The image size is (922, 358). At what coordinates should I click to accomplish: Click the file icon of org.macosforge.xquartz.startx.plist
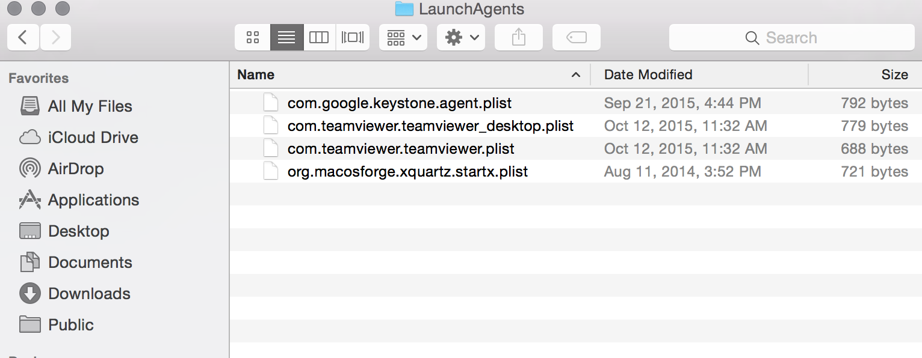coord(271,171)
